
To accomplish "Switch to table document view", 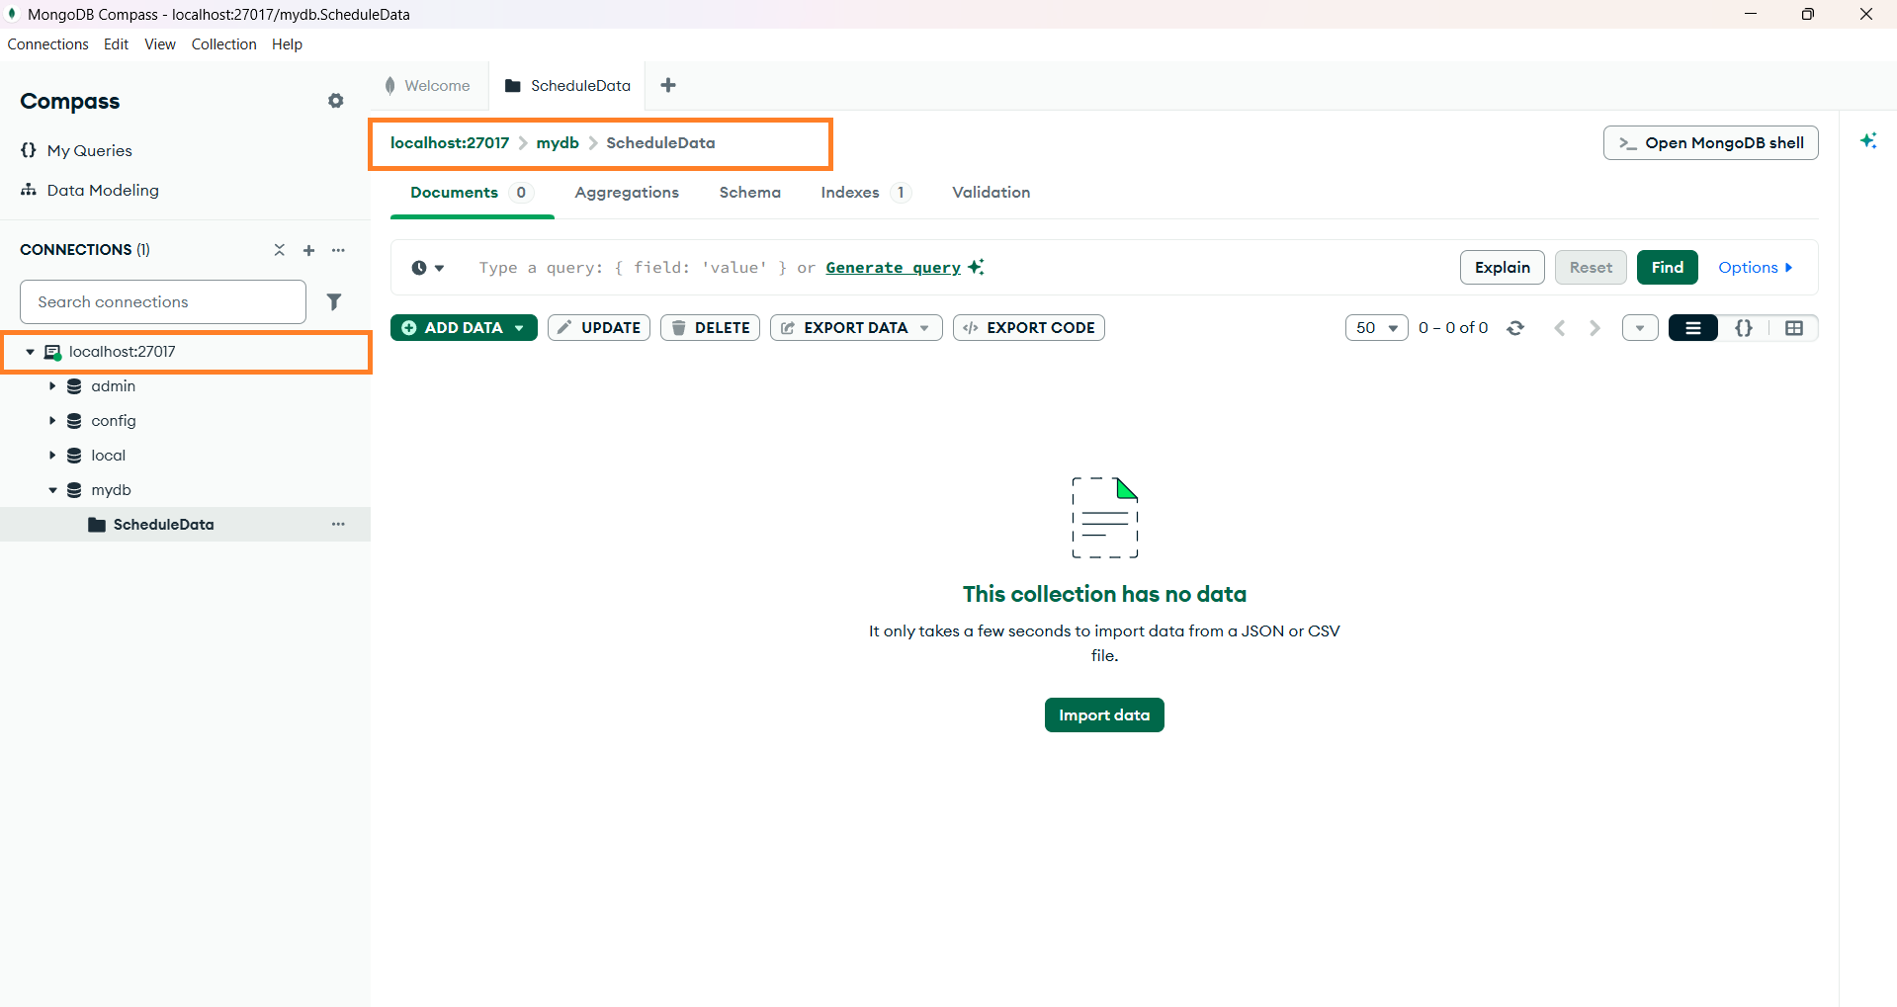I will tap(1794, 327).
